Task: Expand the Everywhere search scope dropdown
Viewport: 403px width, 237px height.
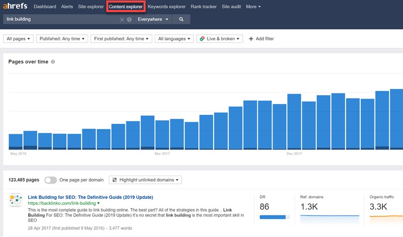Action: 153,19
